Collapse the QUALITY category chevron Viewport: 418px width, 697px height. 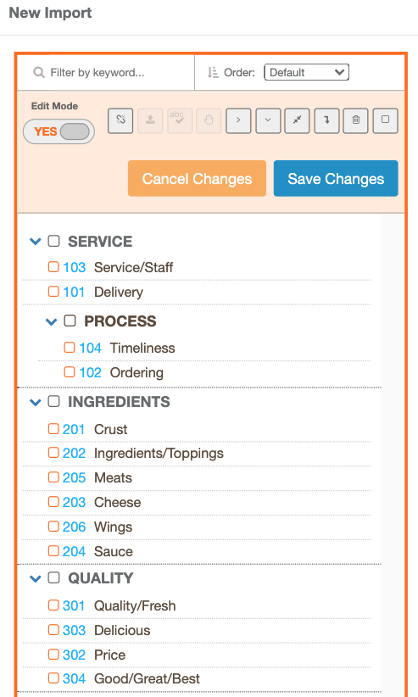point(36,578)
